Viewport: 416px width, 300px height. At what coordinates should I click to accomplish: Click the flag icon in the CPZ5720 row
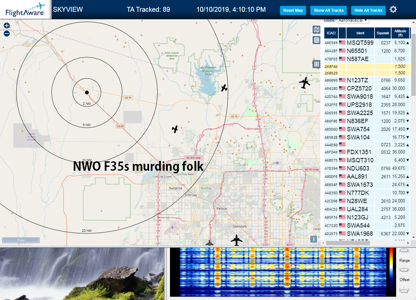342,88
